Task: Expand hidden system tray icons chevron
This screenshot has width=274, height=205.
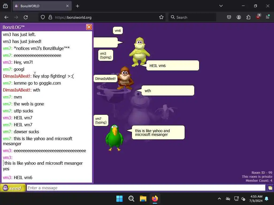Action: 219,199
